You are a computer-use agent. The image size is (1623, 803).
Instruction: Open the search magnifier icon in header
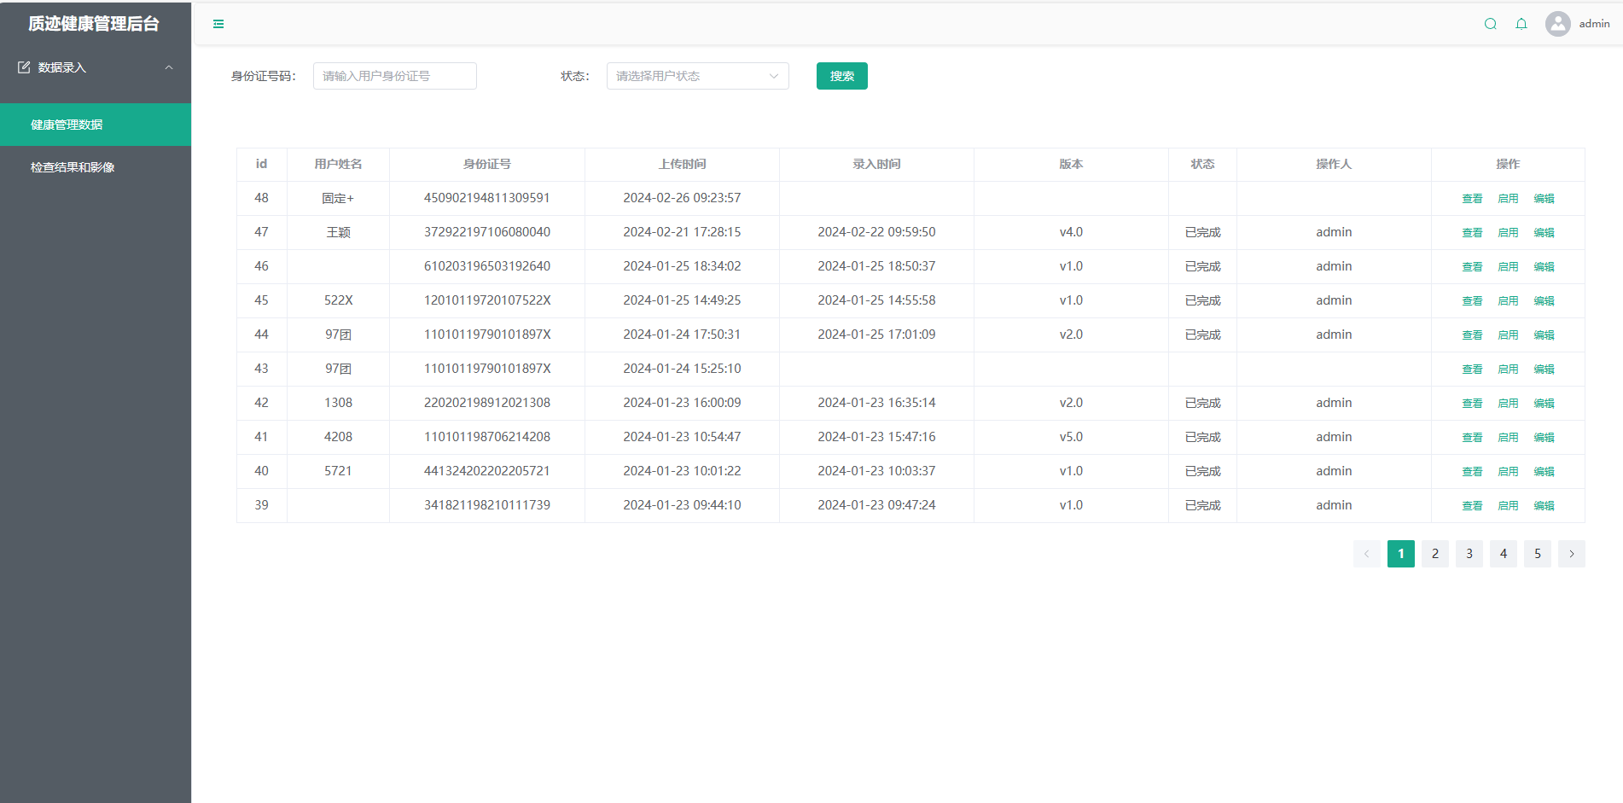pyautogui.click(x=1491, y=24)
